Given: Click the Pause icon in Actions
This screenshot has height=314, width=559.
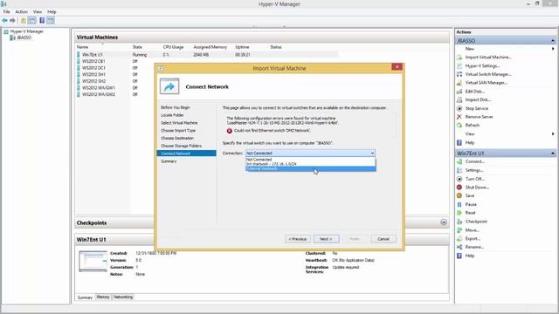Looking at the screenshot, I should 459,204.
